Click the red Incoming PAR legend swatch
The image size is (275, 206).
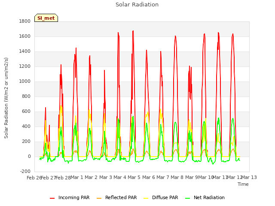pyautogui.click(x=52, y=198)
